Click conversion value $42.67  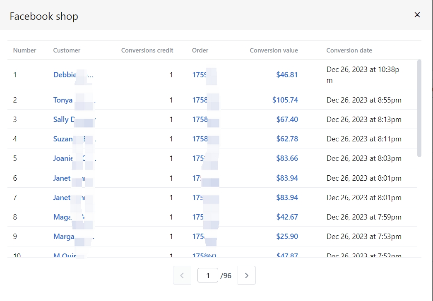(287, 217)
